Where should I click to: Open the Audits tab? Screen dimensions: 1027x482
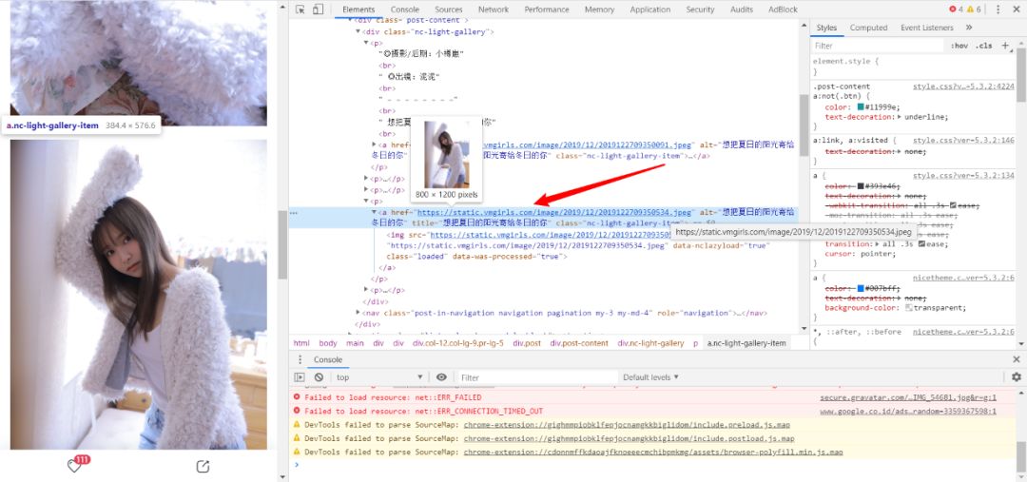click(742, 10)
